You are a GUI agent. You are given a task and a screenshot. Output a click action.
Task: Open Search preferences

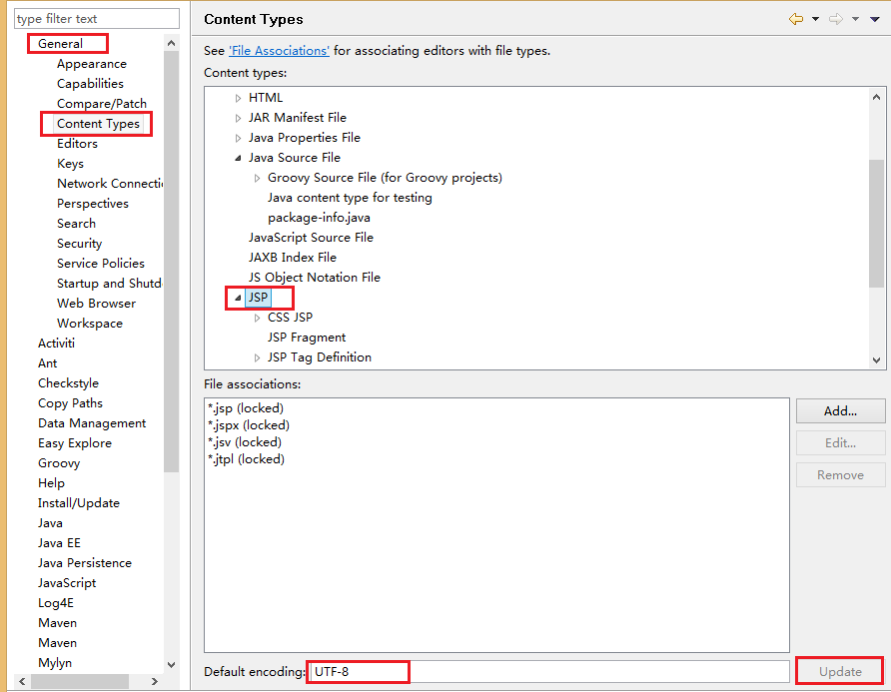coord(76,224)
